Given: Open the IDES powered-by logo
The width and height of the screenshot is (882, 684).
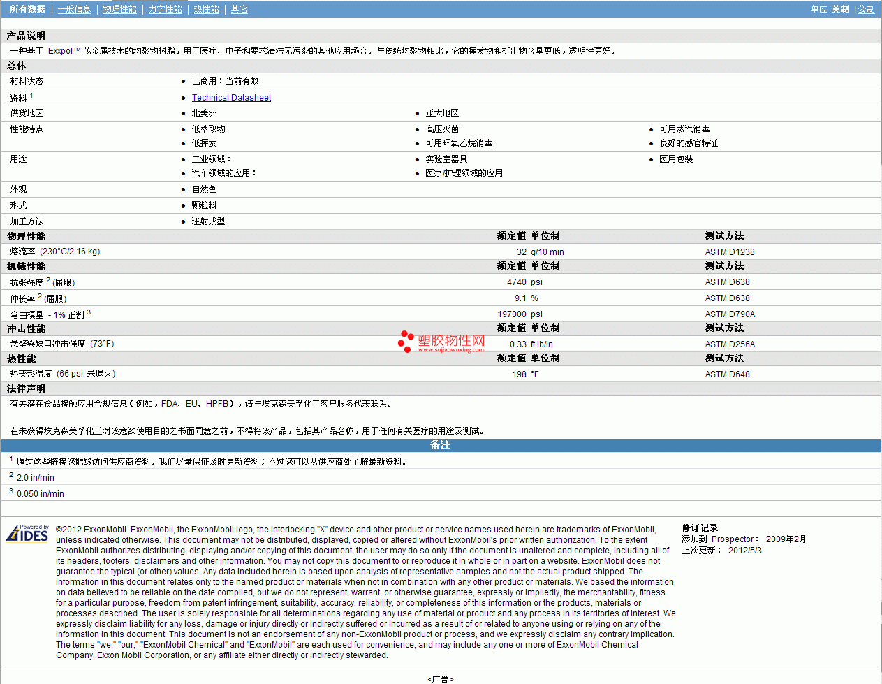Looking at the screenshot, I should point(27,533).
